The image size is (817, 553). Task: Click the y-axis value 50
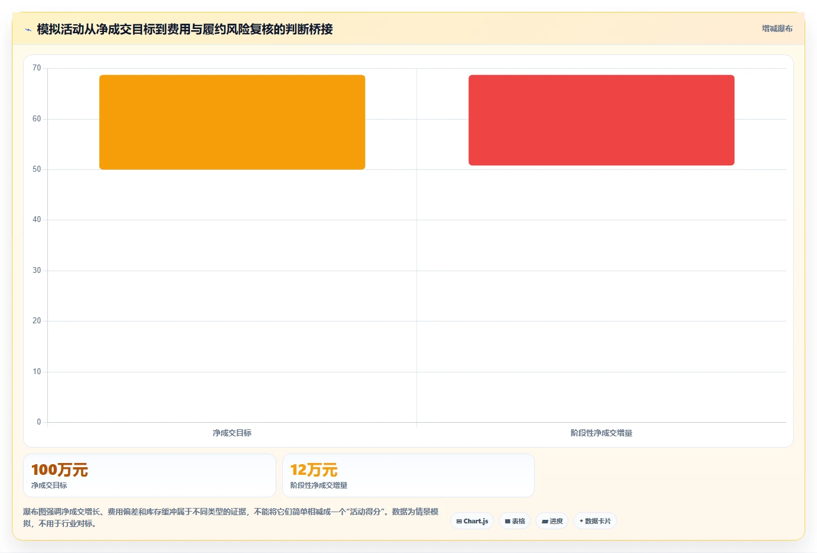(37, 169)
